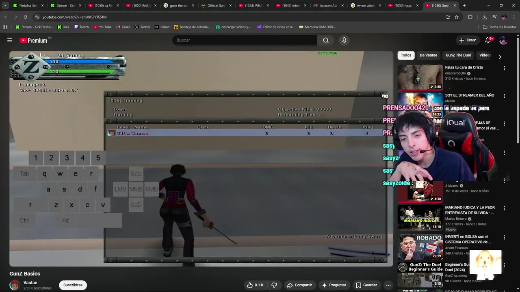Click the GunZ Basics video title
Viewport: 520px width, 292px height.
[x=25, y=274]
